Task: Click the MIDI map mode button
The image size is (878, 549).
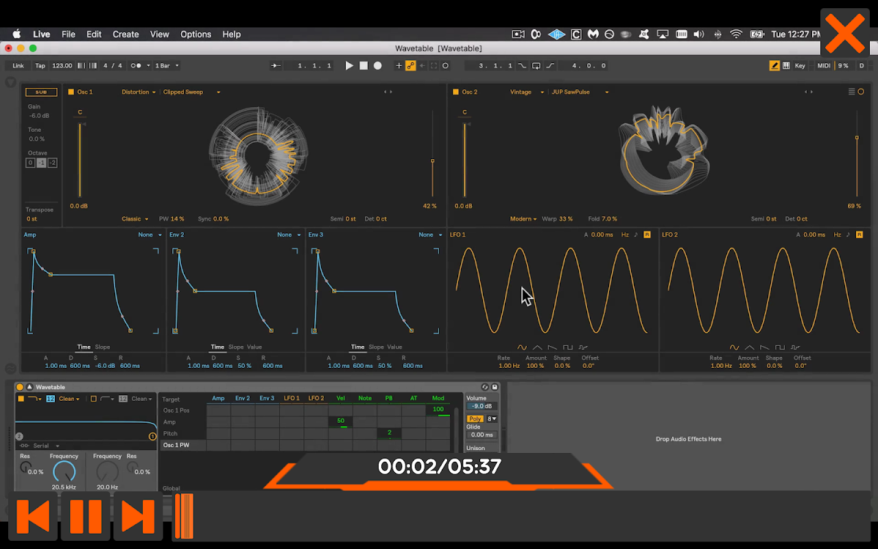Action: (x=824, y=66)
